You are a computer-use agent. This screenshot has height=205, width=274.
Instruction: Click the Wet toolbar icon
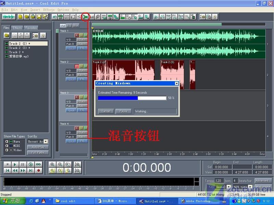point(168,17)
